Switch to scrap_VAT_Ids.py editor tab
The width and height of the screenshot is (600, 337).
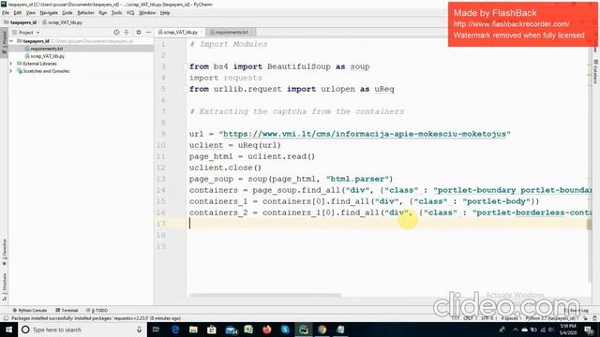[x=180, y=33]
